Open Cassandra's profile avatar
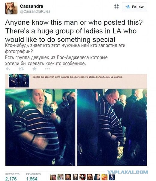 coord(11,8)
